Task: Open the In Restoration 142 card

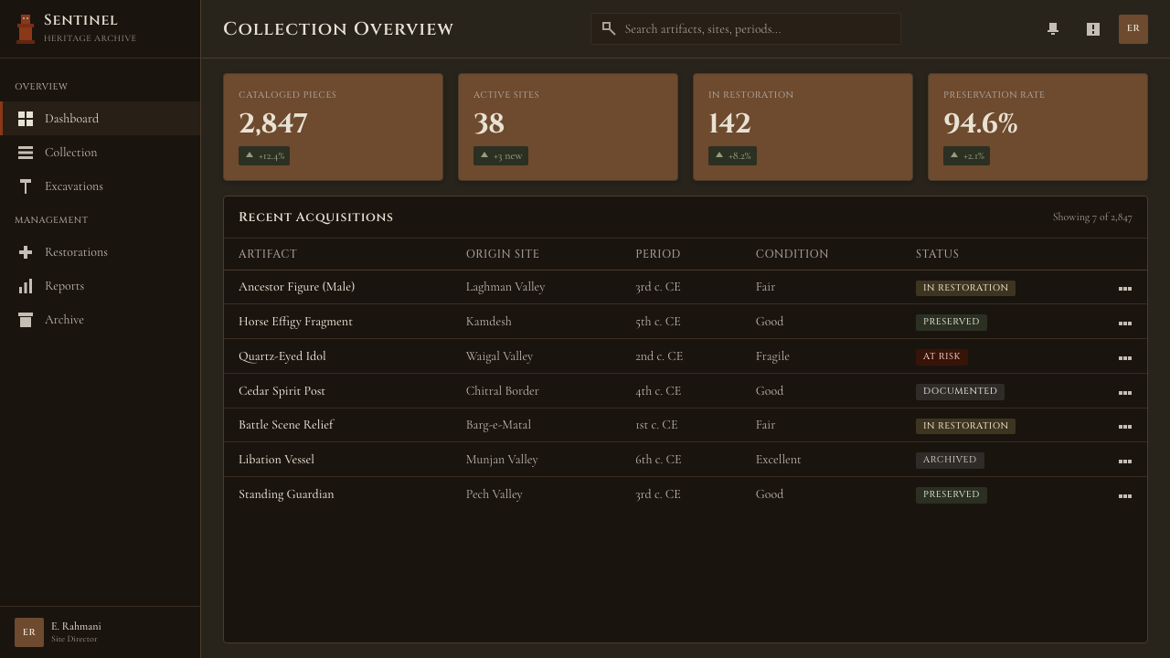Action: tap(803, 127)
